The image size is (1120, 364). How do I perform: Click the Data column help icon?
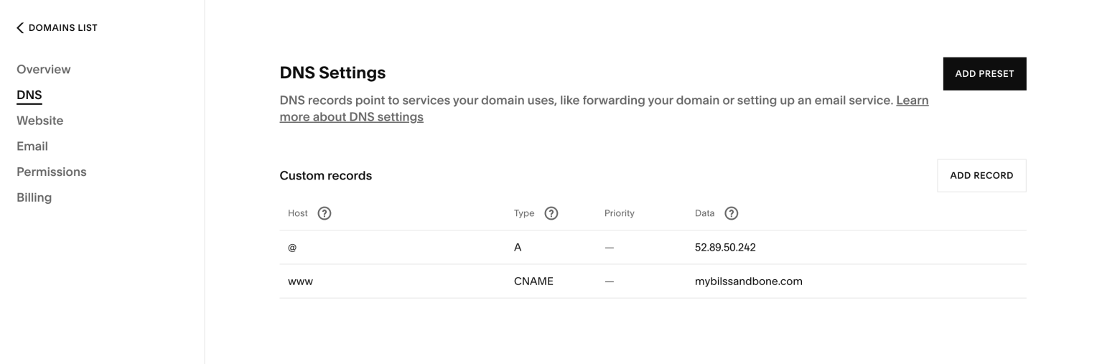coord(732,213)
